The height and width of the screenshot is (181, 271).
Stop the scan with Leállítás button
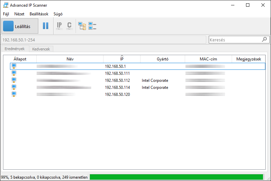[20, 26]
